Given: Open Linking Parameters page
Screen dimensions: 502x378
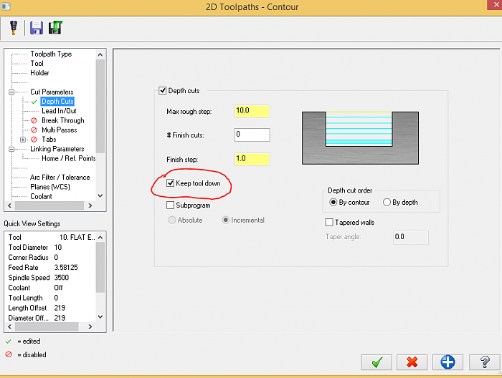Looking at the screenshot, I should click(x=57, y=149).
